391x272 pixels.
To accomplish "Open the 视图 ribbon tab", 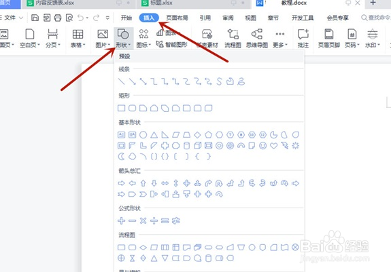I will (250, 18).
